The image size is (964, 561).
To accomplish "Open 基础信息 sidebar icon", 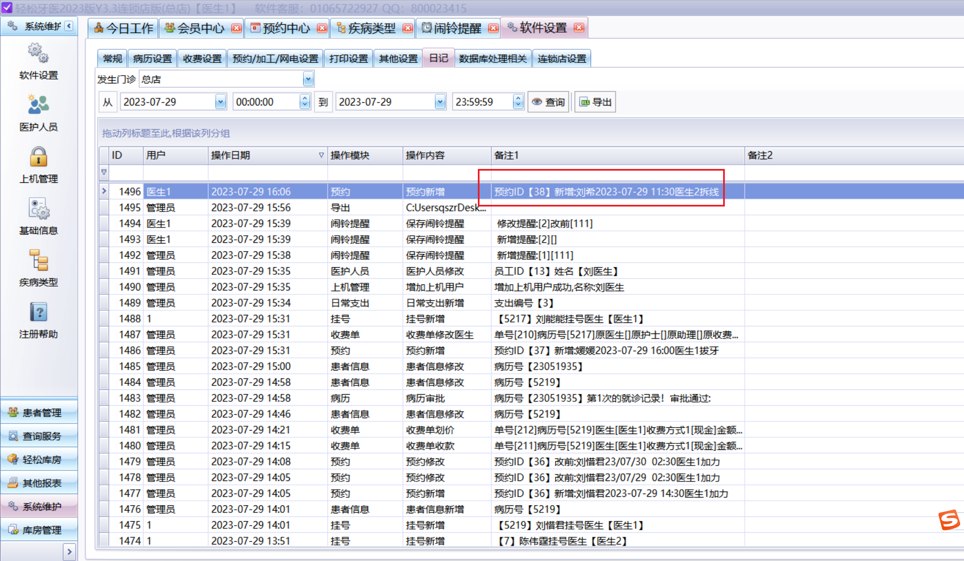I will tap(39, 217).
